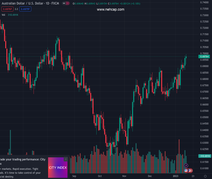Open chart settings gear in bottom-right corner

[x=205, y=176]
